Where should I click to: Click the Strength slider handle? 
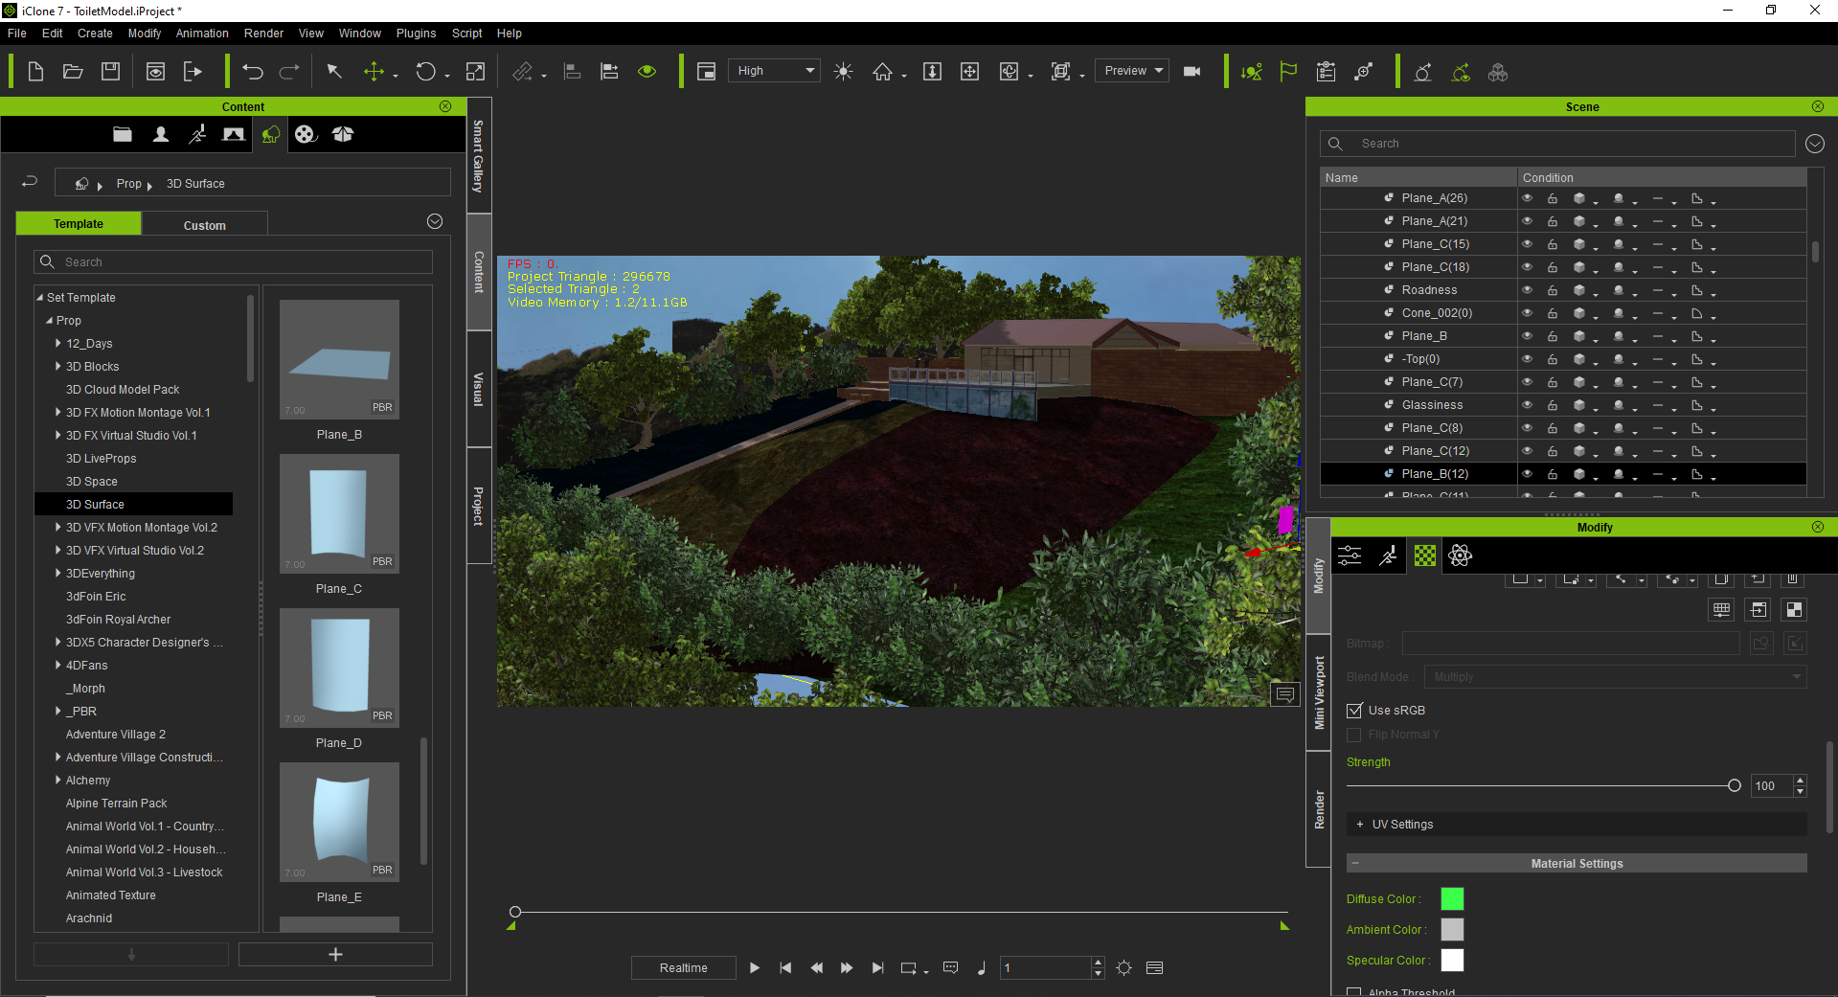(1734, 785)
